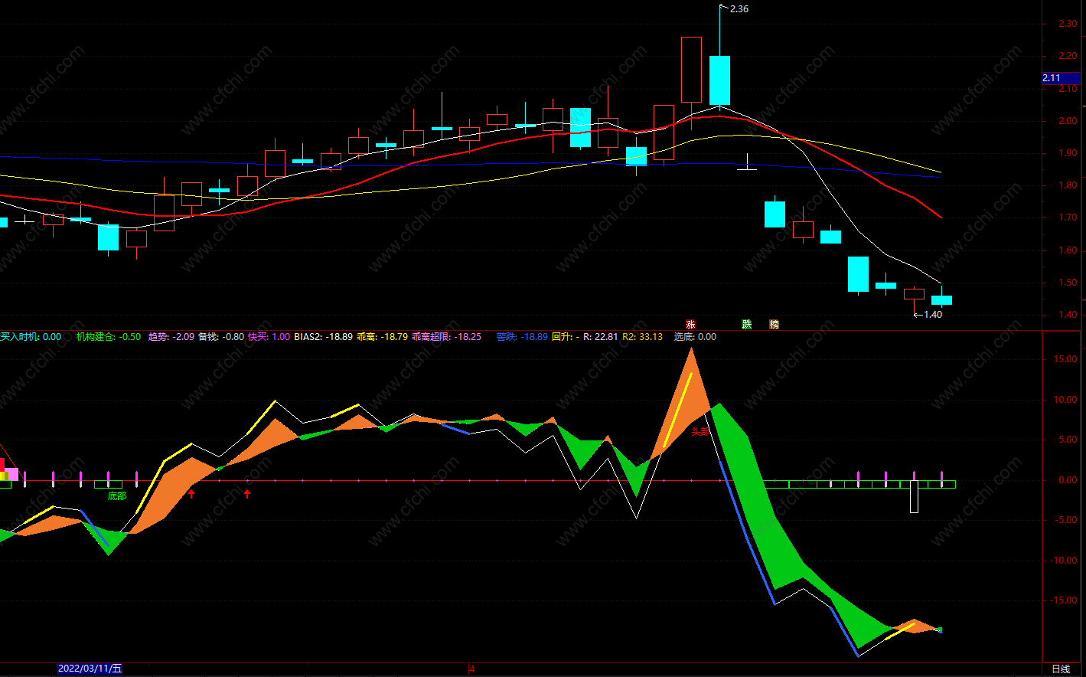Viewport: 1086px width, 677px height.
Task: Click the 1.40 low price label
Action: coord(933,315)
